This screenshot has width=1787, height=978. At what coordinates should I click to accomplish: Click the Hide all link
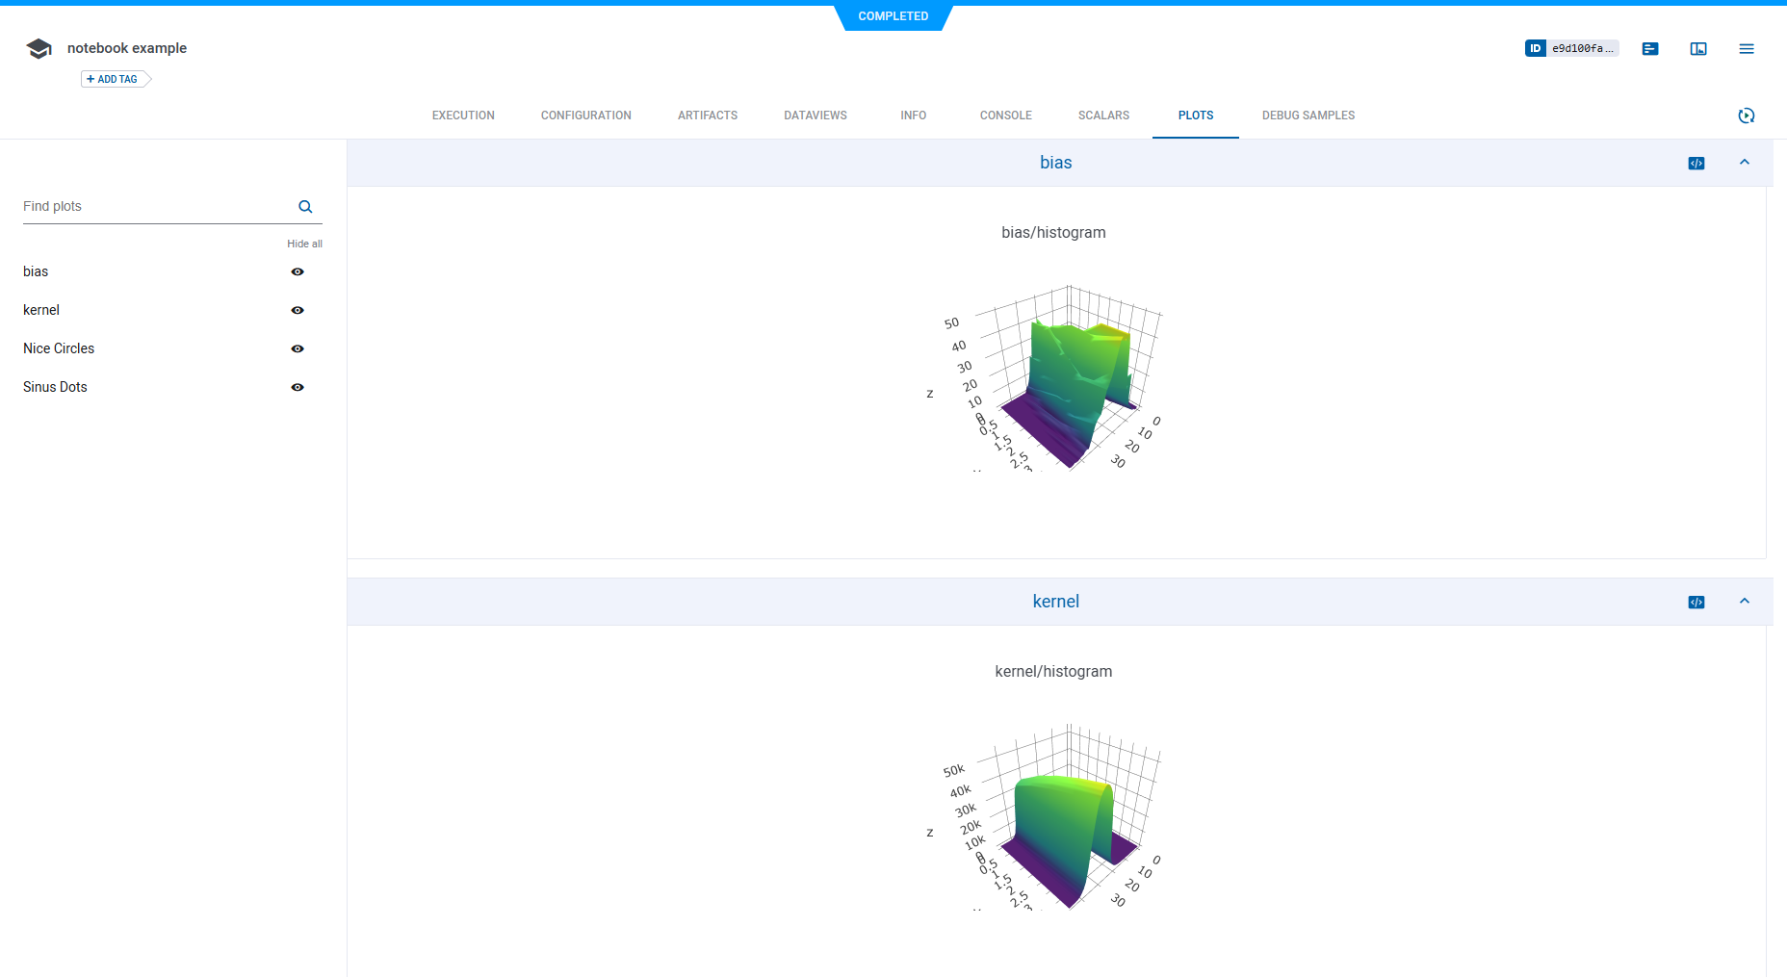[304, 244]
